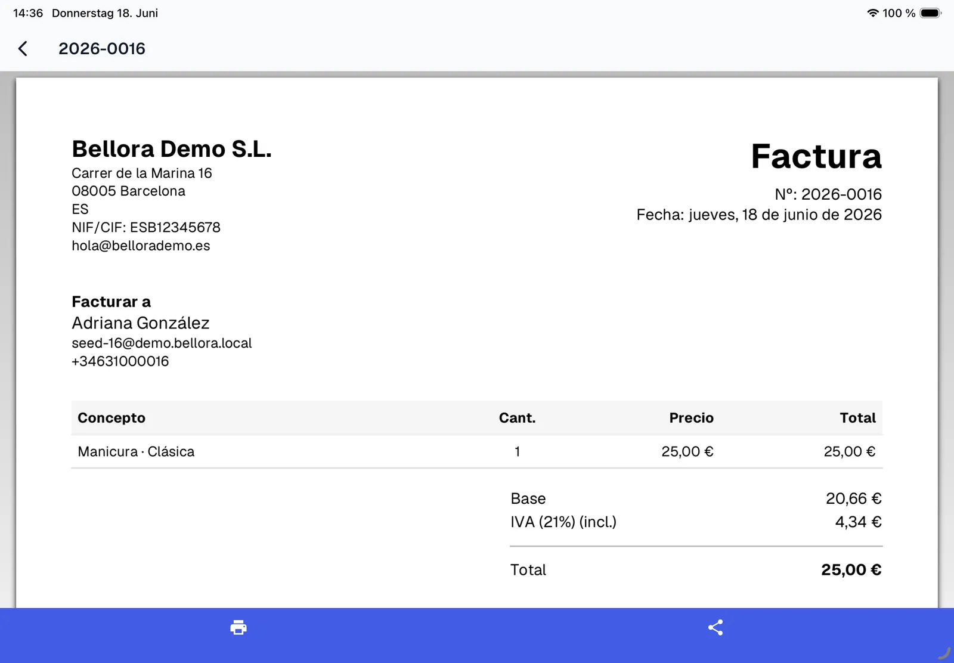
Task: Select the IVA amount 4,34 €
Action: pos(859,522)
